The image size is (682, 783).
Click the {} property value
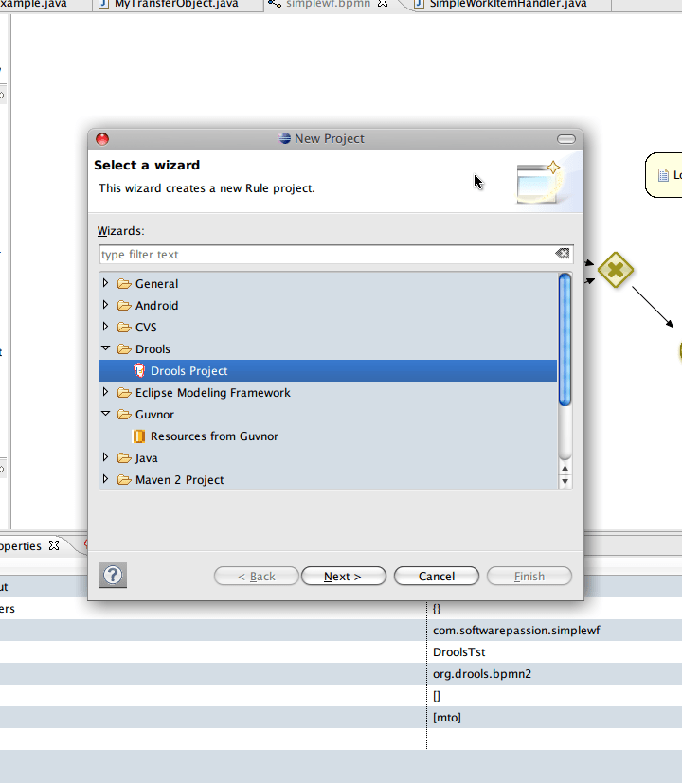coord(436,609)
